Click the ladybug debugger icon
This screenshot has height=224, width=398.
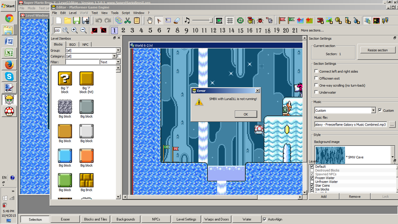point(260,21)
